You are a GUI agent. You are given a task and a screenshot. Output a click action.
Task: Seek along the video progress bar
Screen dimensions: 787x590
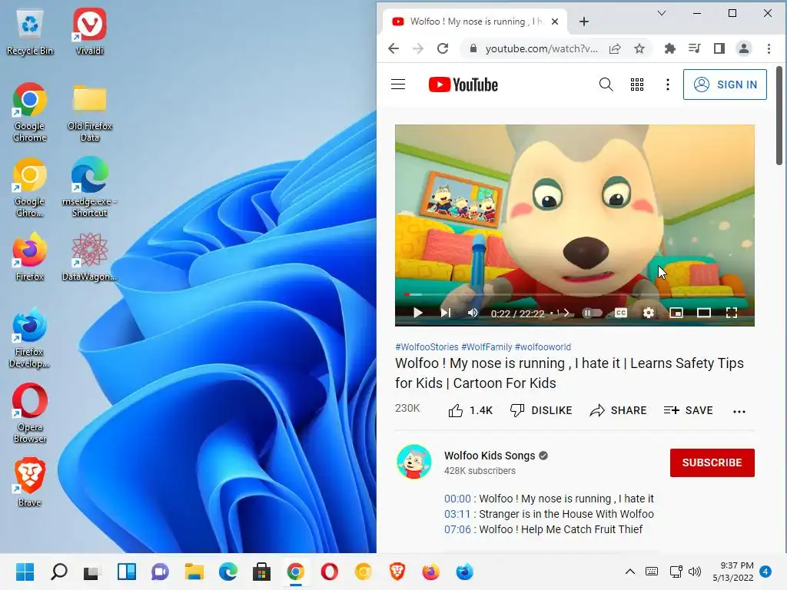(575, 294)
